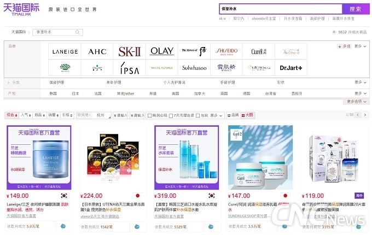The image size is (372, 235).
Task: Select the SHISEIDO brand logo
Action: point(226,51)
